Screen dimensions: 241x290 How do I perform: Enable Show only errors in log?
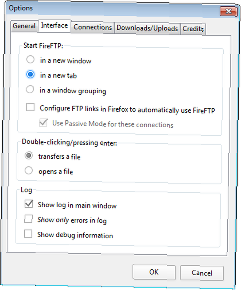point(28,219)
